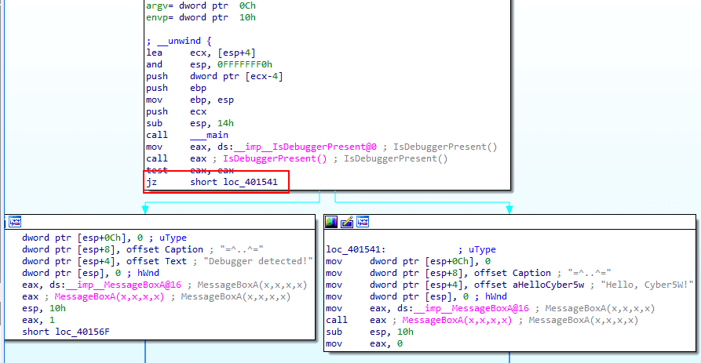This screenshot has width=701, height=363.
Task: Click 'offset Caption' in loc_401541 block
Action: click(513, 273)
